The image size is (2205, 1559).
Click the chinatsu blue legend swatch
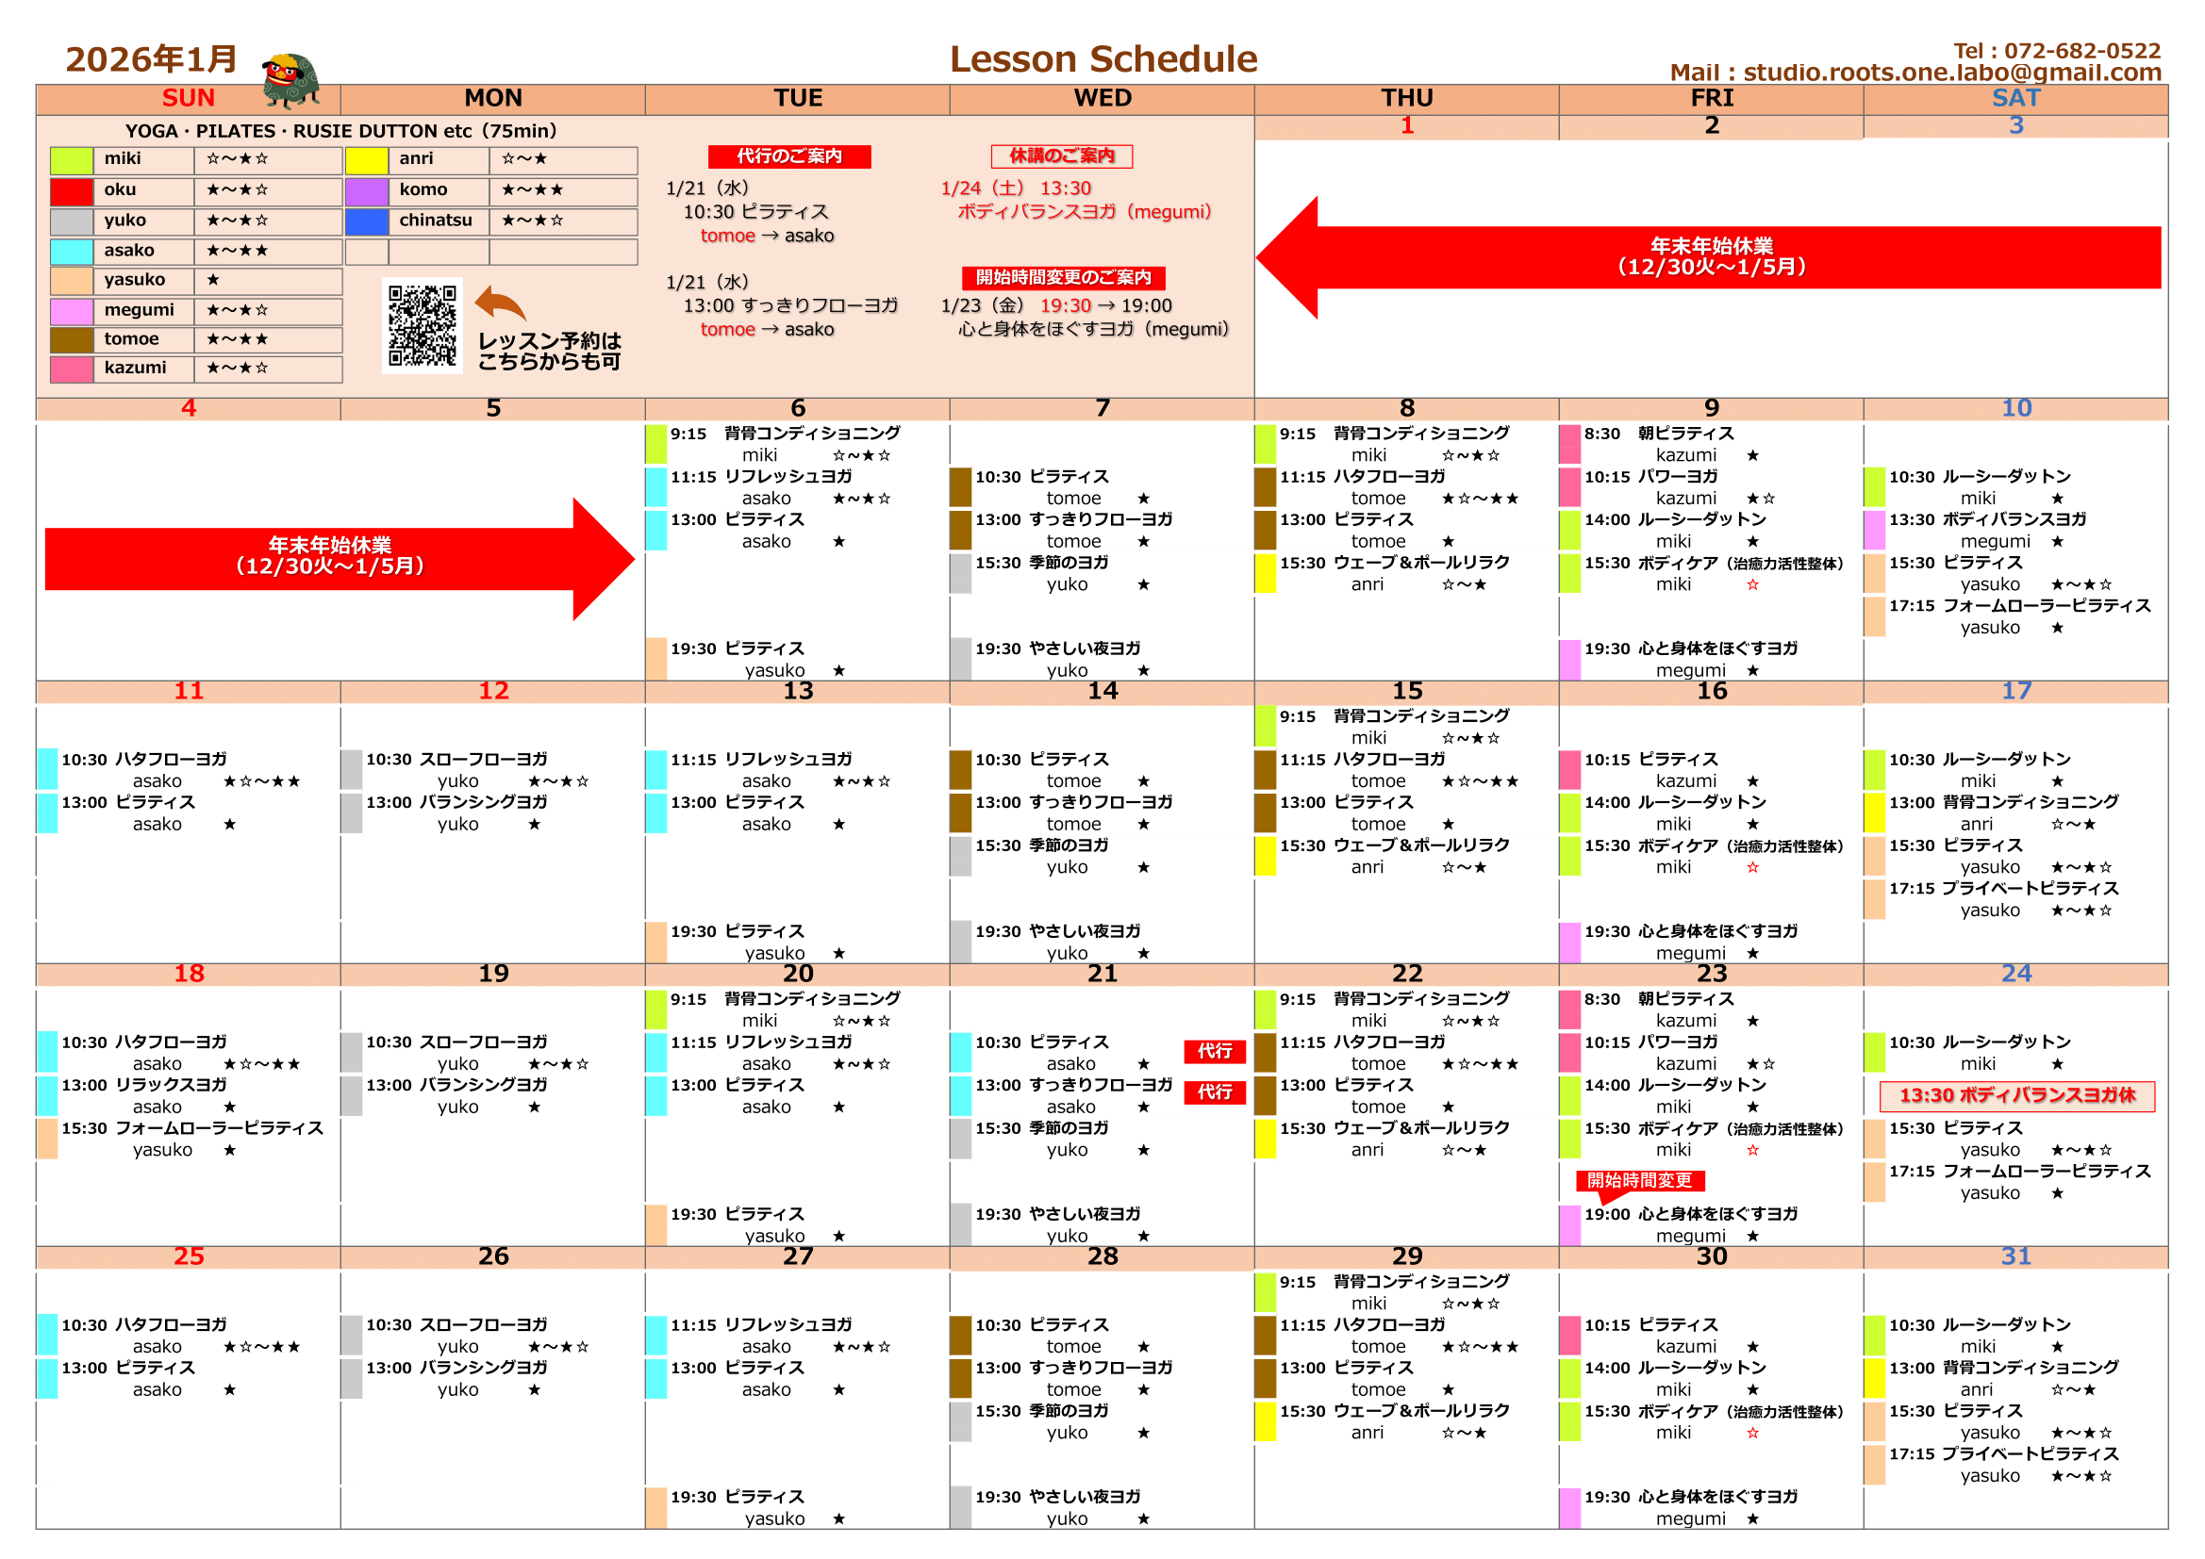(x=366, y=222)
